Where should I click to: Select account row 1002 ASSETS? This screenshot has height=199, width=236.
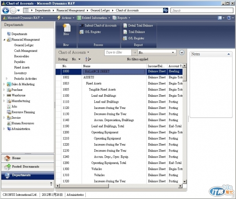[119, 77]
